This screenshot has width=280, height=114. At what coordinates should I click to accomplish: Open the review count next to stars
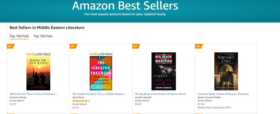pos(89,101)
